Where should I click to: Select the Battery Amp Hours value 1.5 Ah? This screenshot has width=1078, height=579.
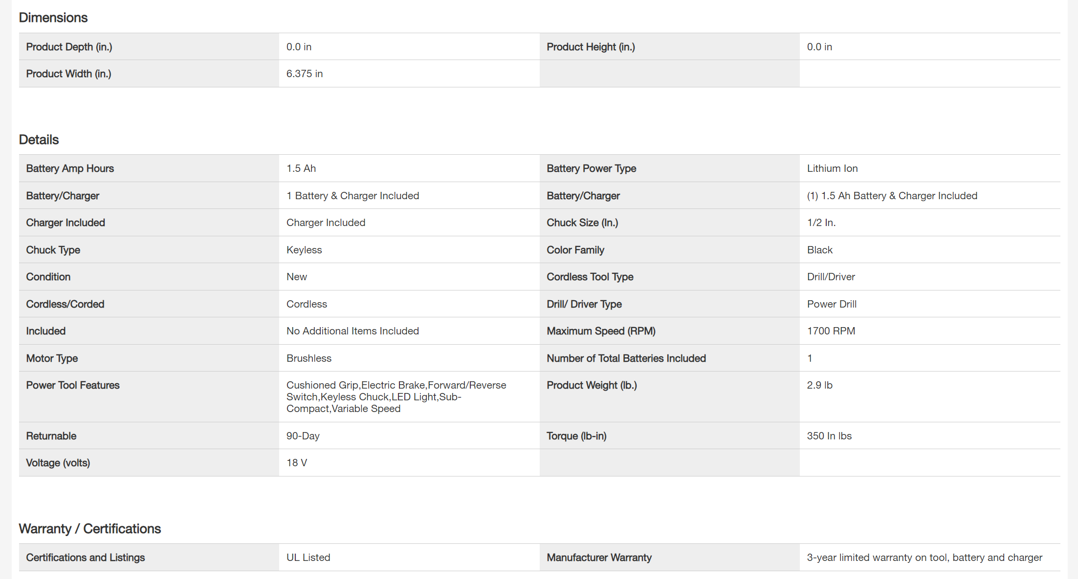(301, 168)
